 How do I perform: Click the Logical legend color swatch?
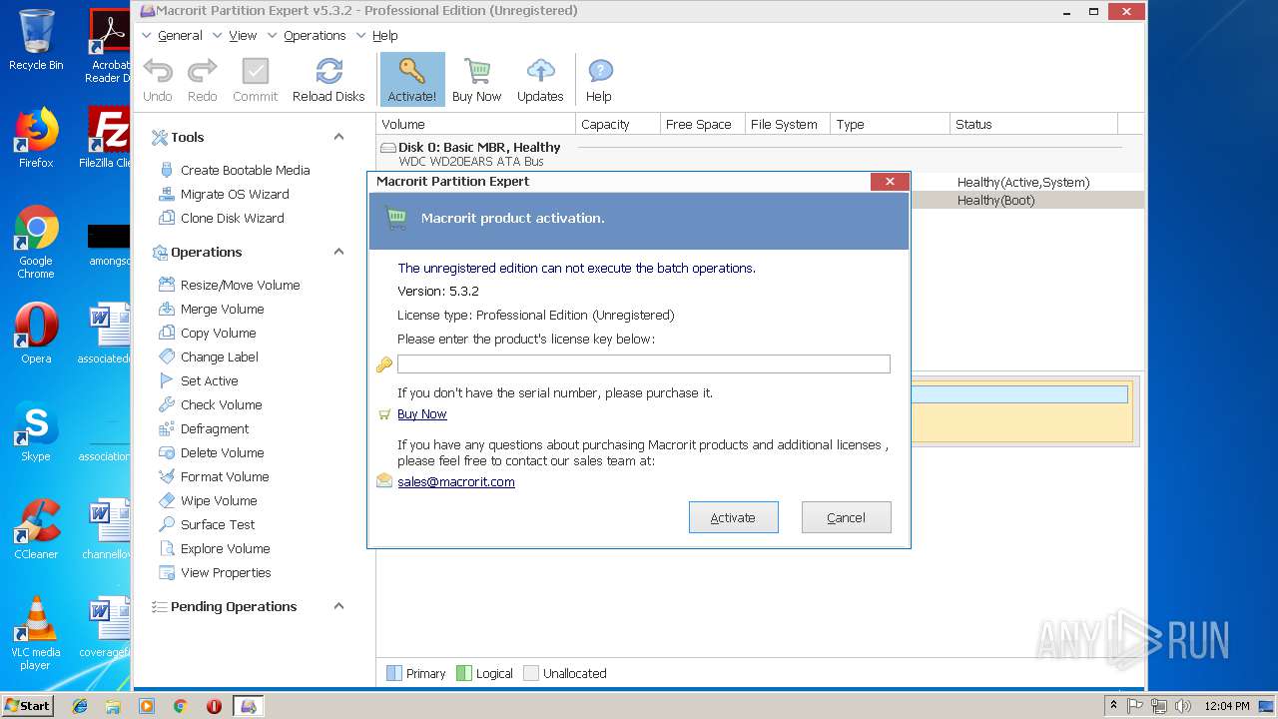(463, 673)
